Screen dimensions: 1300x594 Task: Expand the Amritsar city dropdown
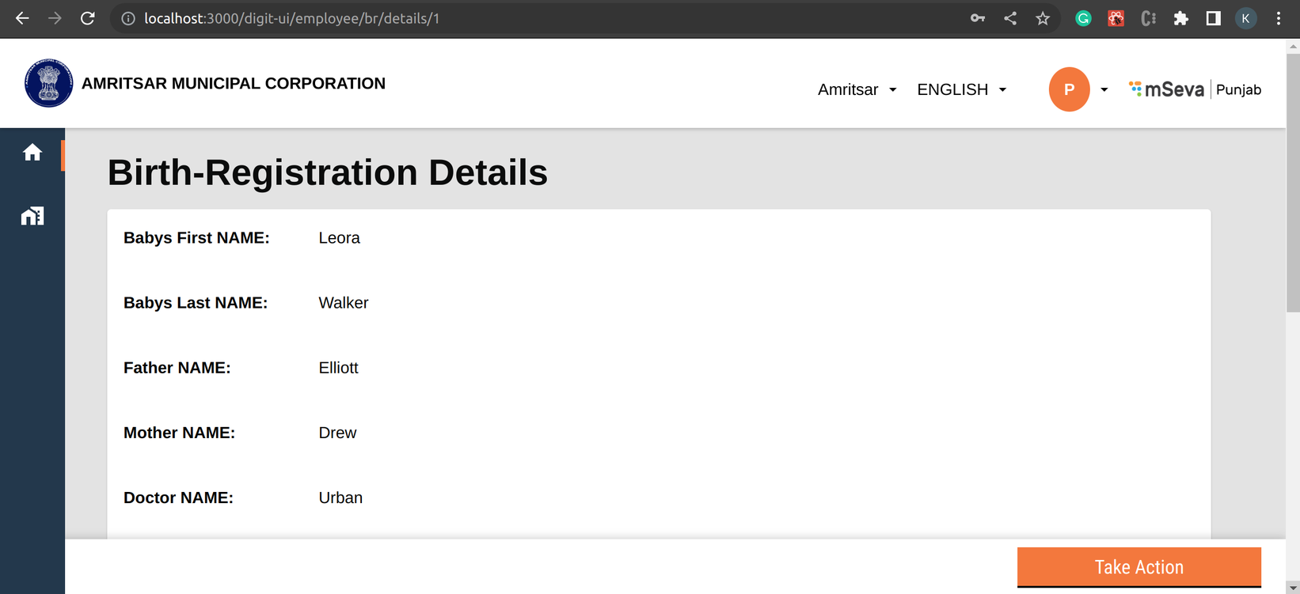pyautogui.click(x=857, y=89)
